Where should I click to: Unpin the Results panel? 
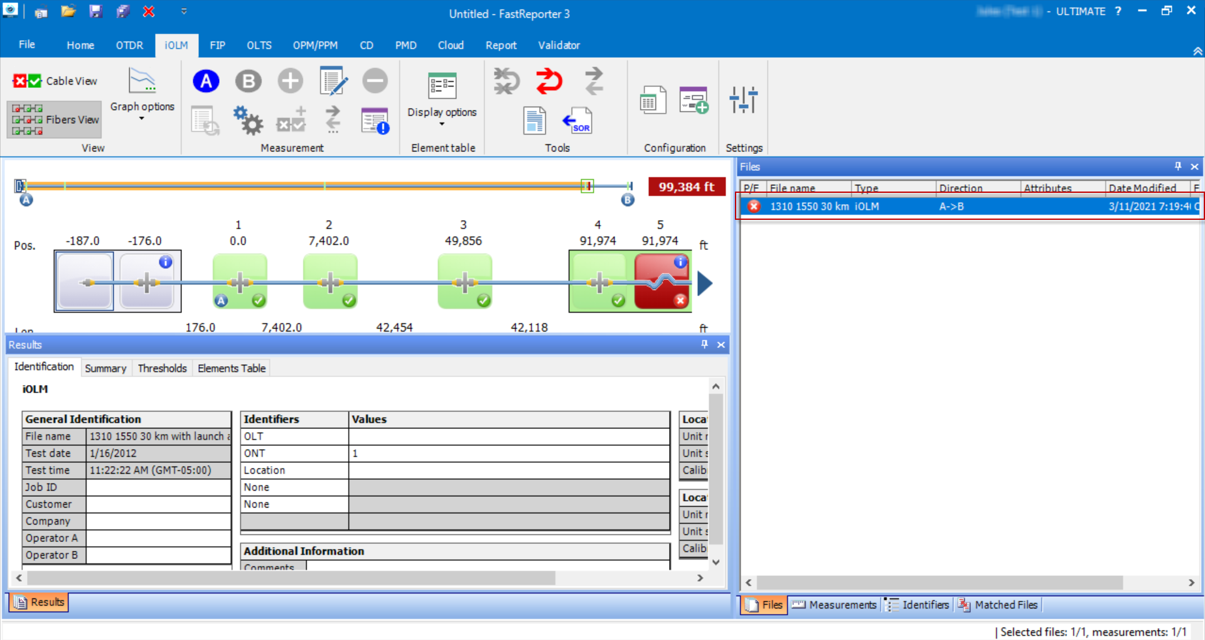click(704, 344)
